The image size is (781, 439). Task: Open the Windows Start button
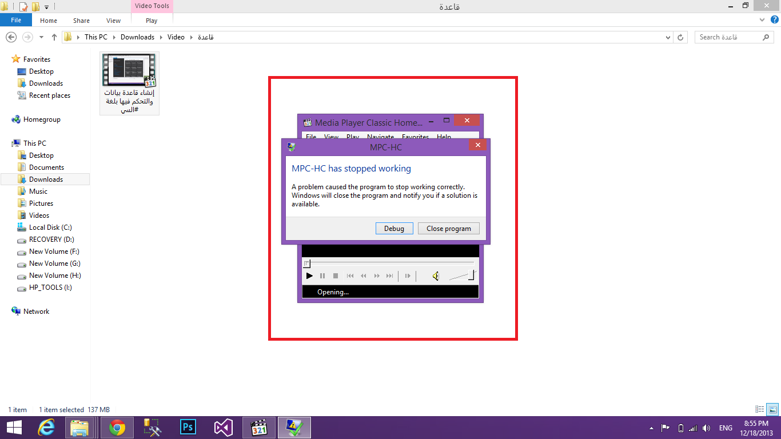[x=14, y=428]
